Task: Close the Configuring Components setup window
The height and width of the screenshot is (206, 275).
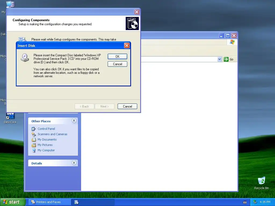Action: [x=137, y=12]
